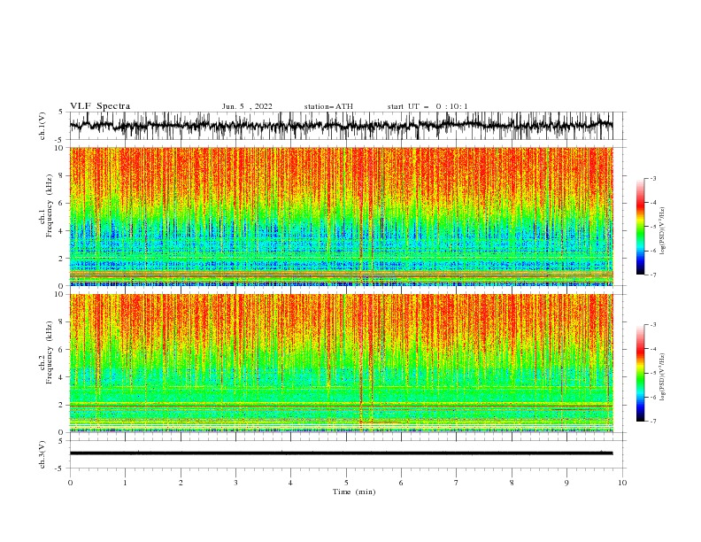Click the ch.1 "Frequency (kHz)" axis label
Screen dimensions: 701x542
(50, 206)
